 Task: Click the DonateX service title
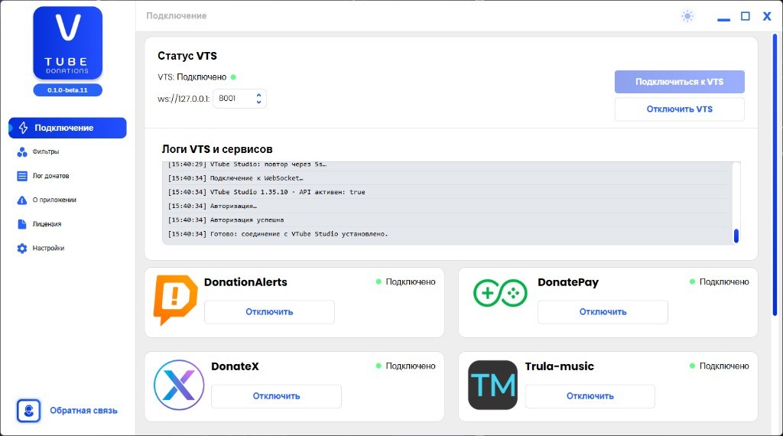coord(236,366)
